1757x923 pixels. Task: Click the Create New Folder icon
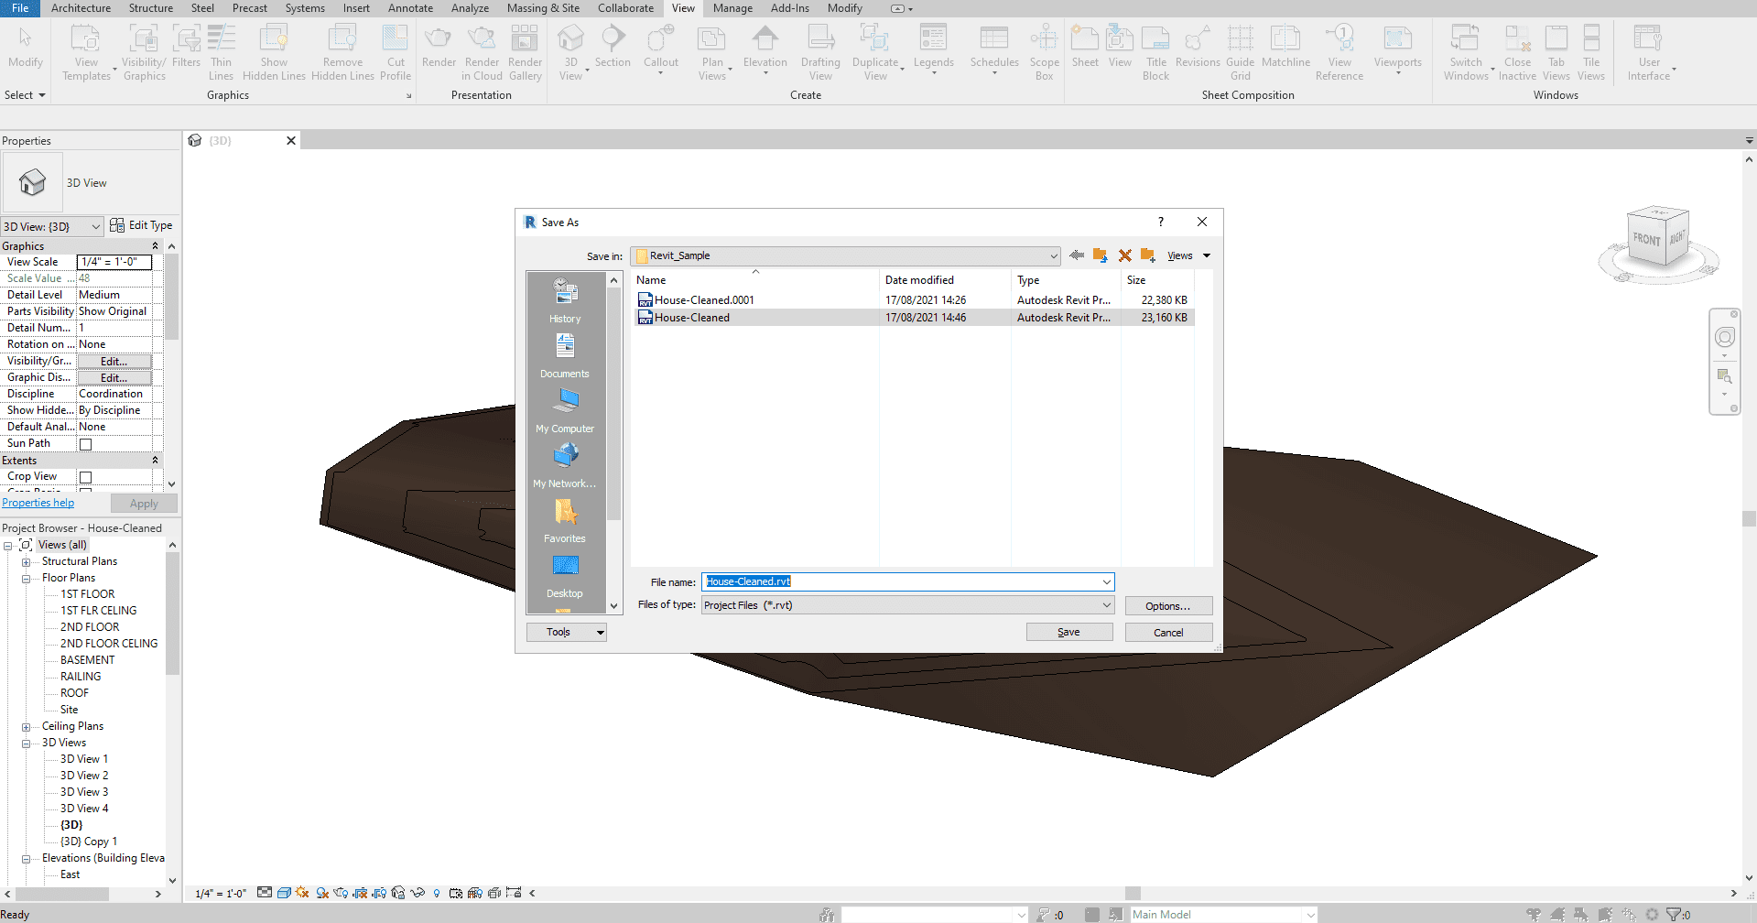pos(1148,256)
